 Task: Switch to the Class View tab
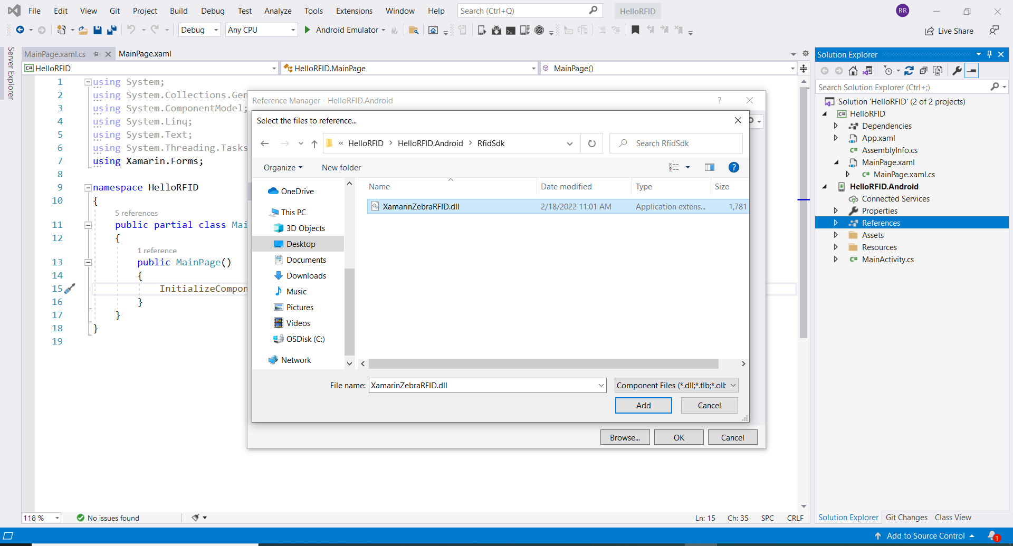click(953, 518)
